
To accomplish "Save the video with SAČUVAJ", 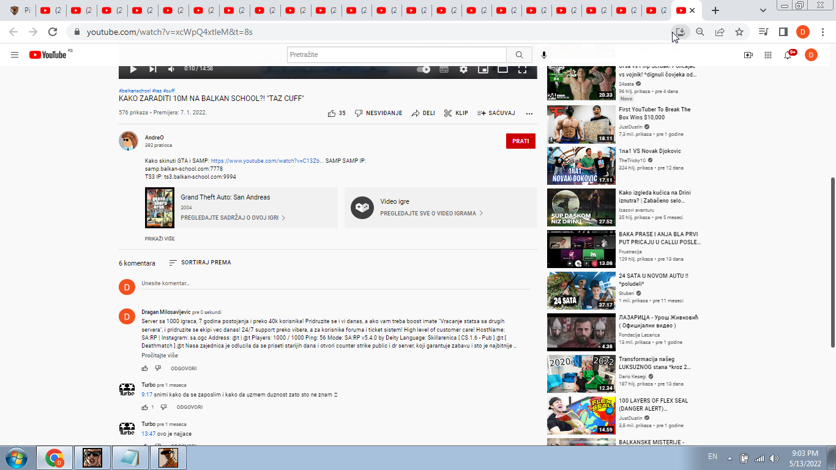I will coord(496,113).
